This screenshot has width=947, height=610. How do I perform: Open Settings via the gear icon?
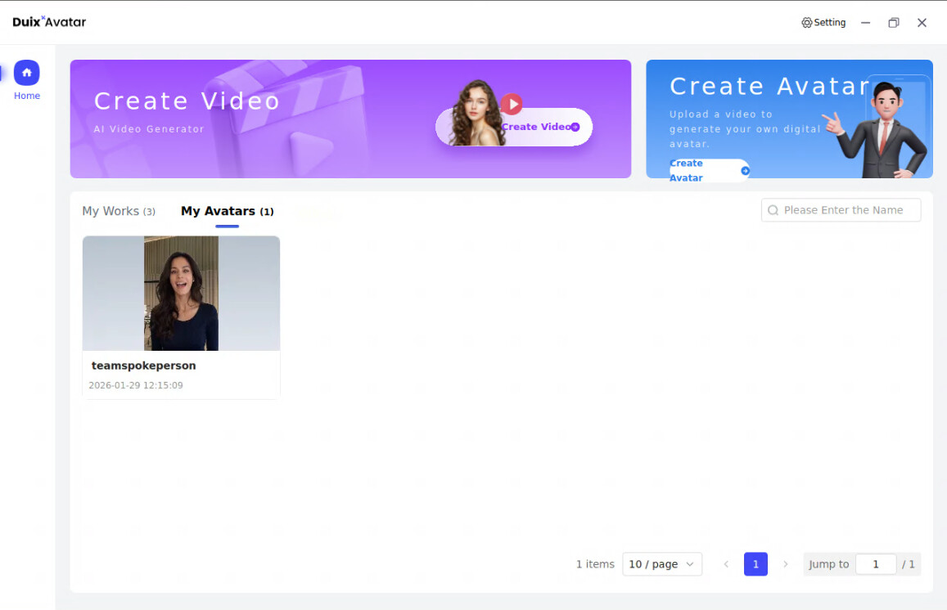click(x=806, y=23)
